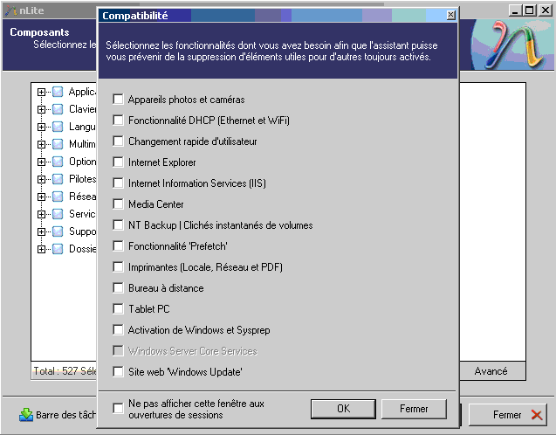Select the Clavier tree item label
Image resolution: width=556 pixels, height=435 pixels.
pos(82,109)
